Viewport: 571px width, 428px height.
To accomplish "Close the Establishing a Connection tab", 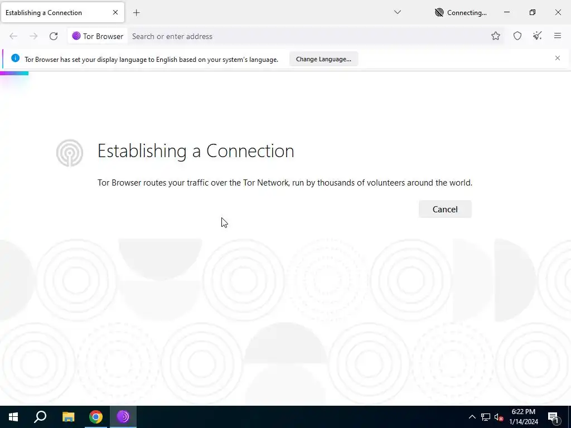I will click(115, 12).
